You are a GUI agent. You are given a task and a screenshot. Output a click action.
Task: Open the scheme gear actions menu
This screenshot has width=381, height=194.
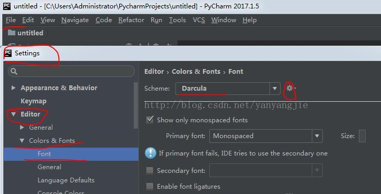[x=290, y=88]
